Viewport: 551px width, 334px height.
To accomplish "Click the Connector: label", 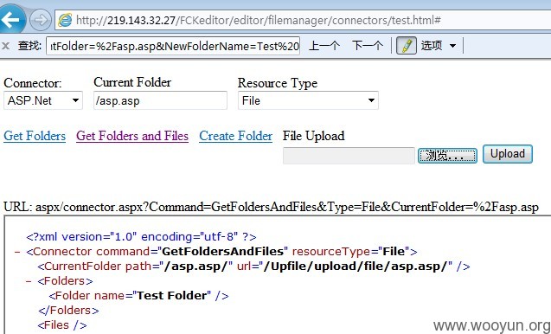I will (32, 83).
